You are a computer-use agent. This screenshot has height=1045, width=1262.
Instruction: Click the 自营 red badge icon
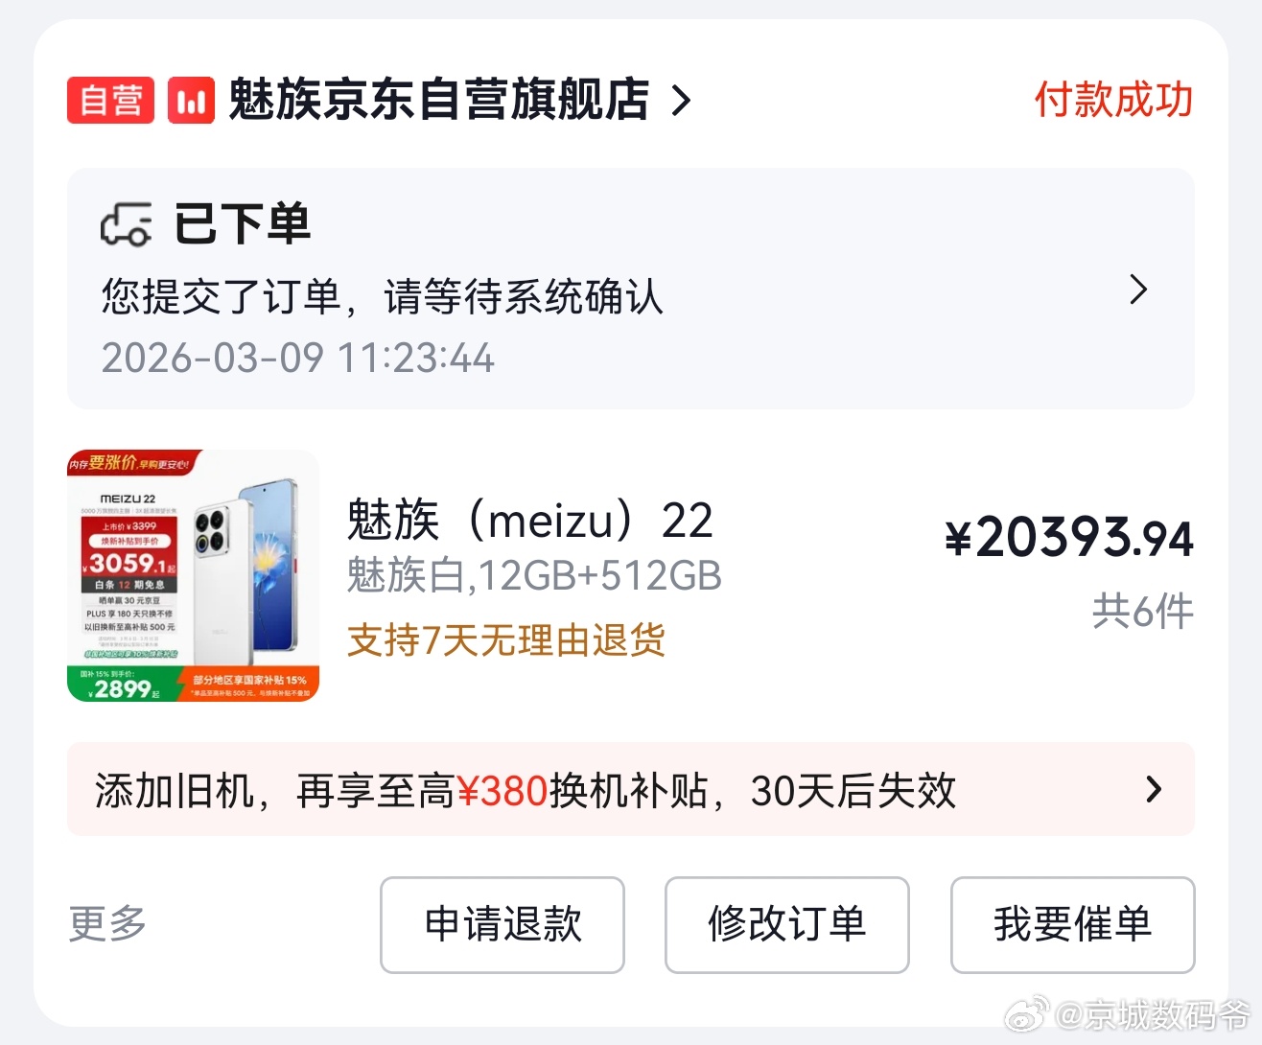coord(109,99)
